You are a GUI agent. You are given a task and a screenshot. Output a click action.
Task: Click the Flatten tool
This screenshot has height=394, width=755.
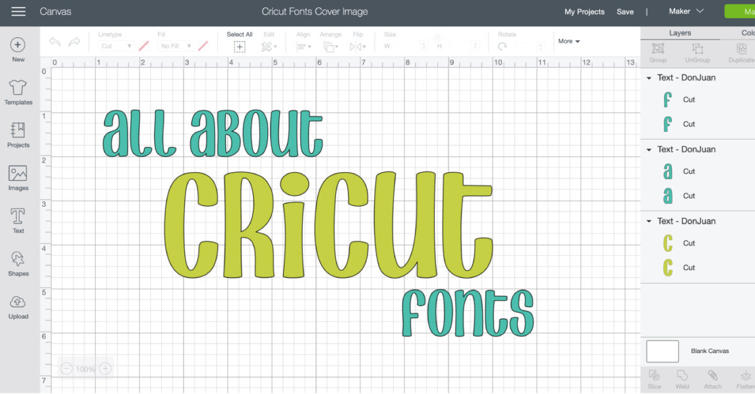pos(745,380)
